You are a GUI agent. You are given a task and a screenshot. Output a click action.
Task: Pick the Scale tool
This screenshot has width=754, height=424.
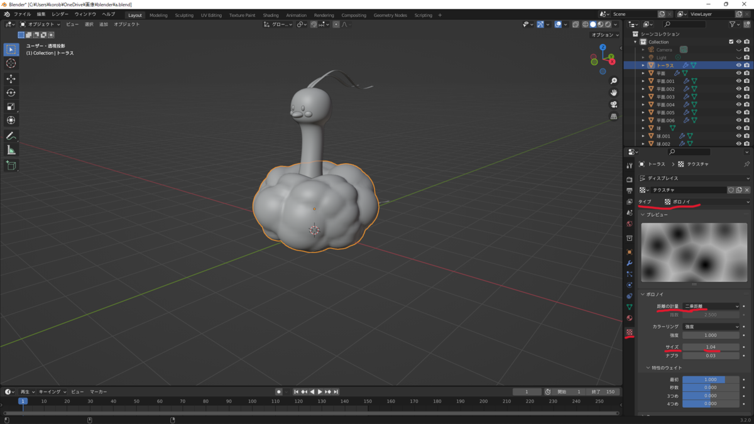coord(11,106)
